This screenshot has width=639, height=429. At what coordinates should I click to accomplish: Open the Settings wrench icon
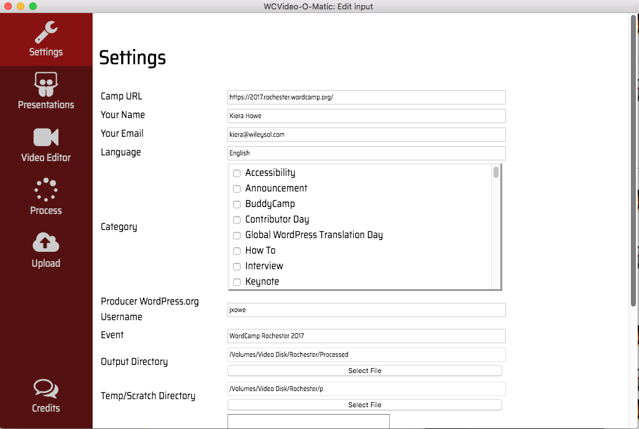46,32
